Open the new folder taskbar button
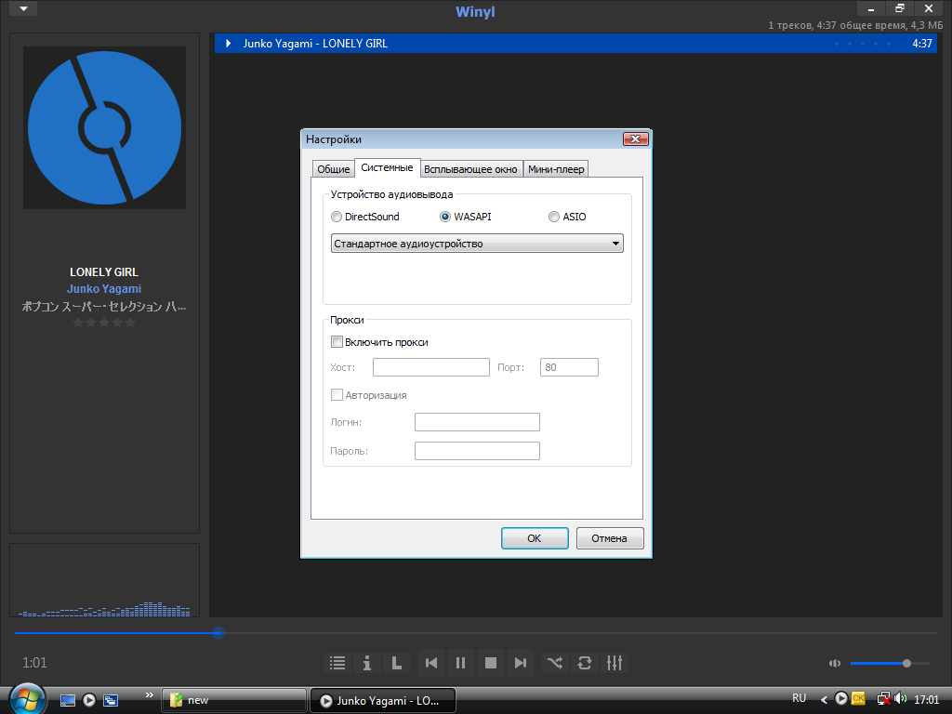The height and width of the screenshot is (714, 952). [x=233, y=700]
